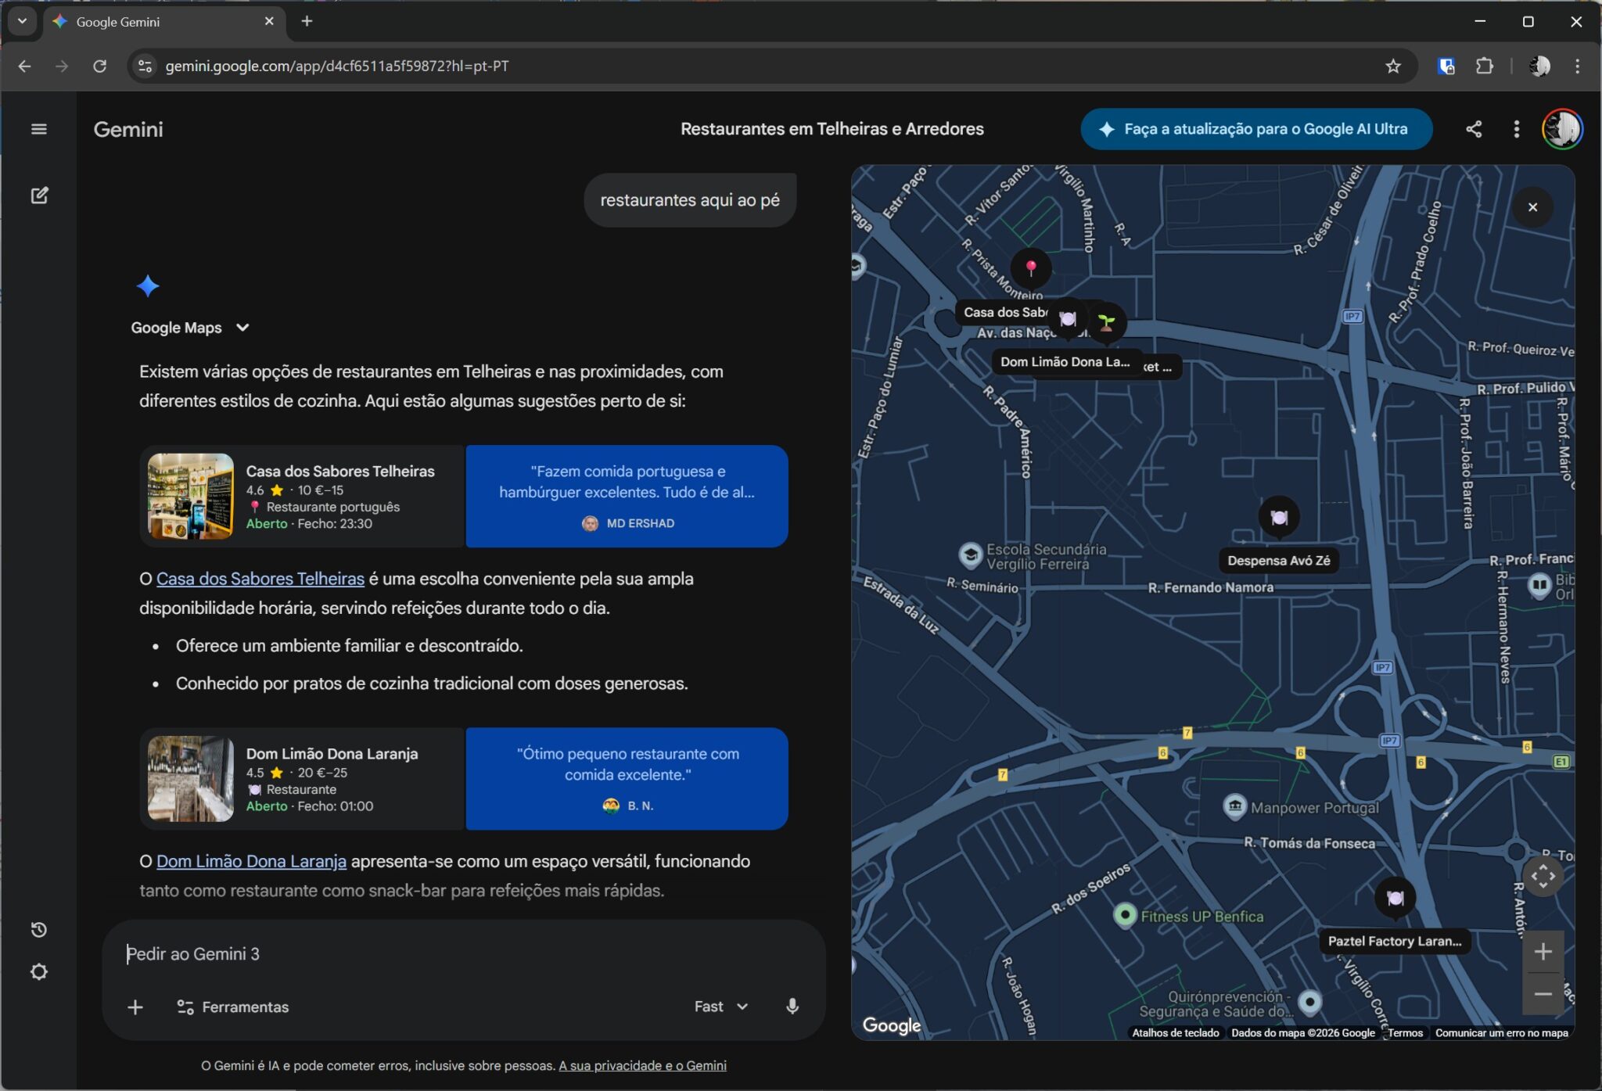Open the Dom Limão Dona Laranja link
Viewport: 1602px width, 1091px height.
point(251,861)
